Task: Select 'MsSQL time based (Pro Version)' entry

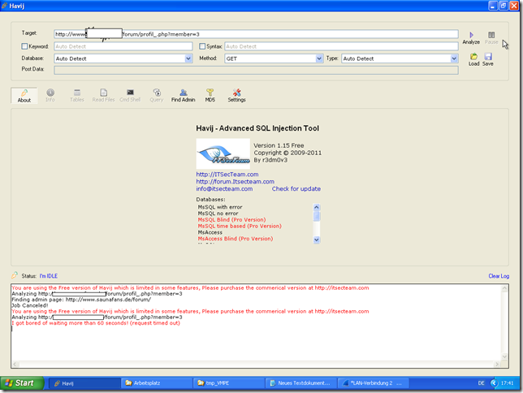Action: (x=240, y=227)
